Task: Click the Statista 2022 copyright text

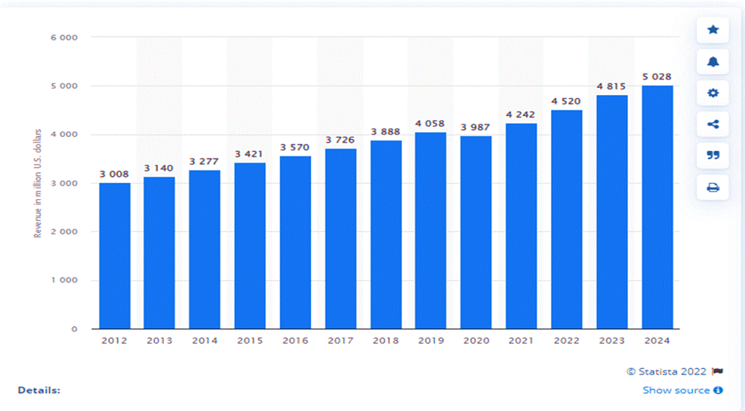Action: (666, 371)
